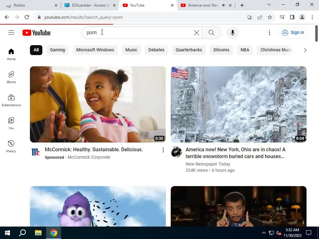
Task: Open the McCormick Healthy Sustainable Delicious title
Action: pyautogui.click(x=94, y=150)
